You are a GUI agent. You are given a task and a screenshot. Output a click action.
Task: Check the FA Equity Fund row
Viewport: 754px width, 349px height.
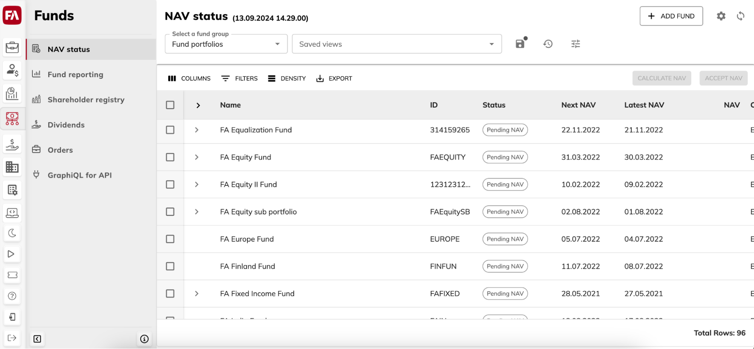[170, 157]
